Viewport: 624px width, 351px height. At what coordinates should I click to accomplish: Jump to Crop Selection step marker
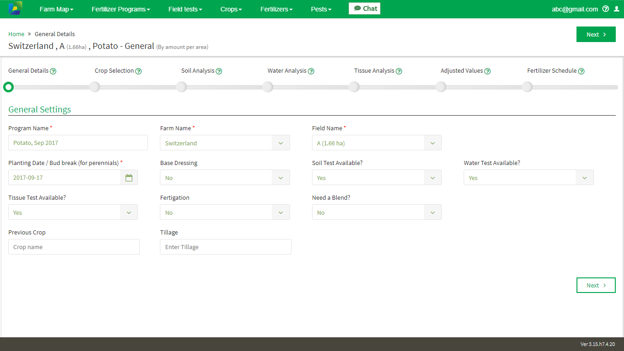(x=95, y=87)
